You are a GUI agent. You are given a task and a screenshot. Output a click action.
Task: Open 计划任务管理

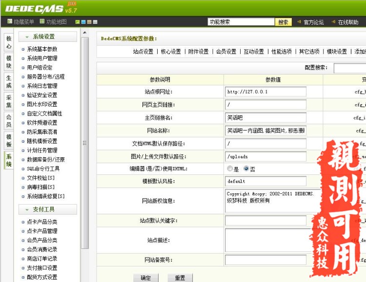pos(42,150)
